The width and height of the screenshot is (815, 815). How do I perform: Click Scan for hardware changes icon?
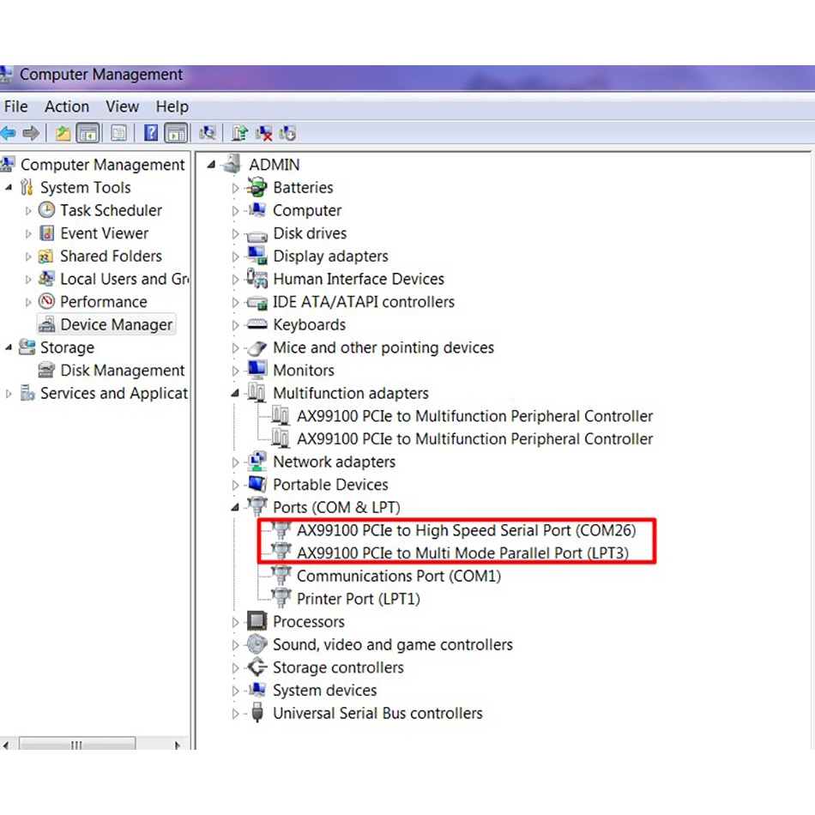click(207, 133)
